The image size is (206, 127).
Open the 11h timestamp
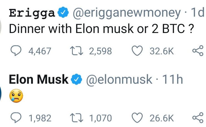(172, 80)
